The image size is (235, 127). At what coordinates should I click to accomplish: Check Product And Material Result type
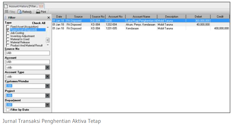pyautogui.click(x=7, y=45)
